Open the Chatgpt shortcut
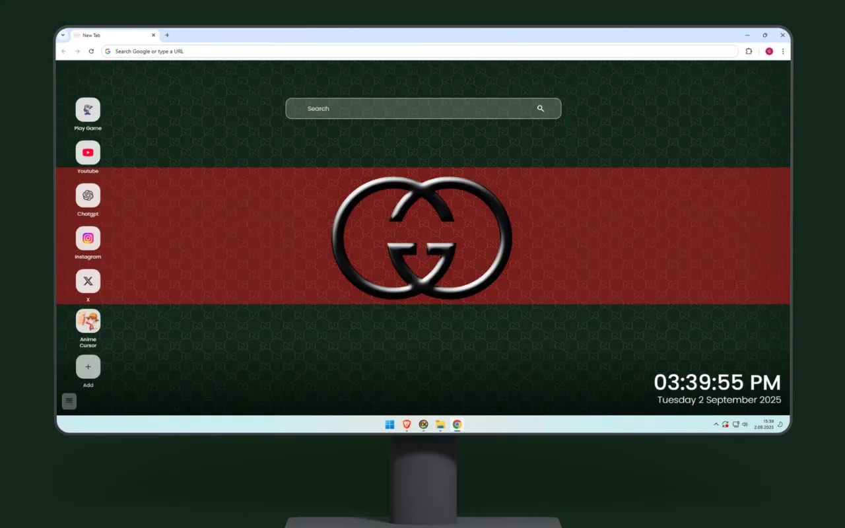 pos(88,195)
